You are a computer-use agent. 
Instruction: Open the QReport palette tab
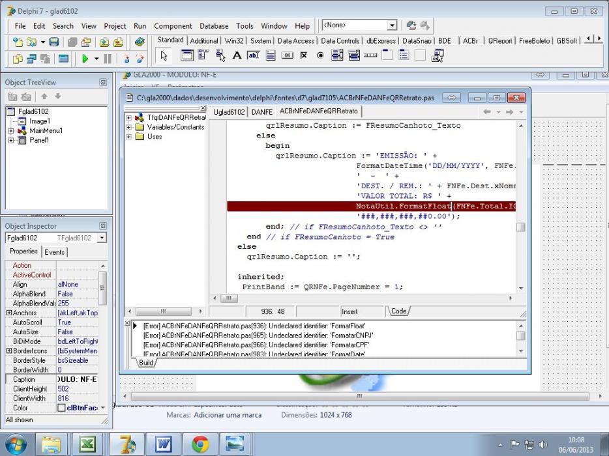[500, 40]
